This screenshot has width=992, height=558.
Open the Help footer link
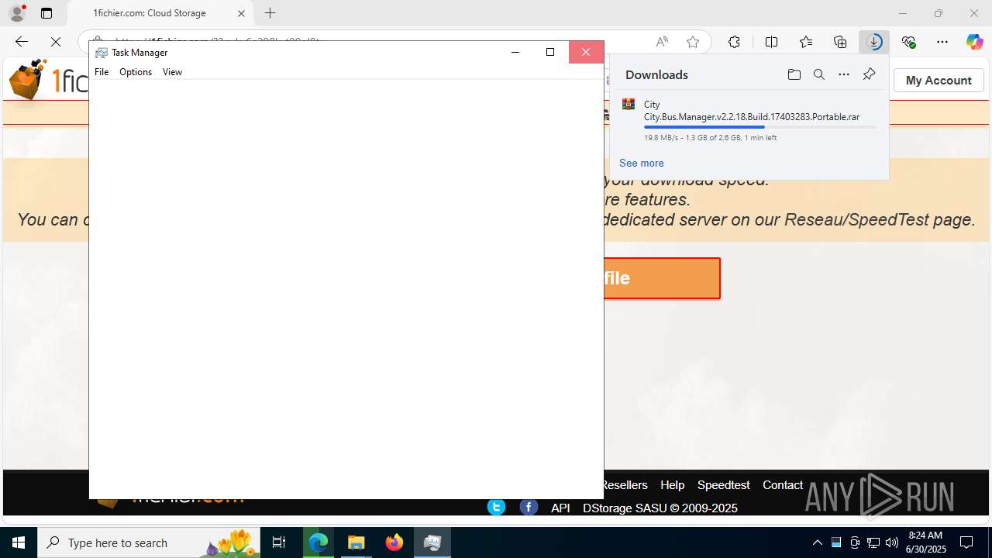pos(672,484)
